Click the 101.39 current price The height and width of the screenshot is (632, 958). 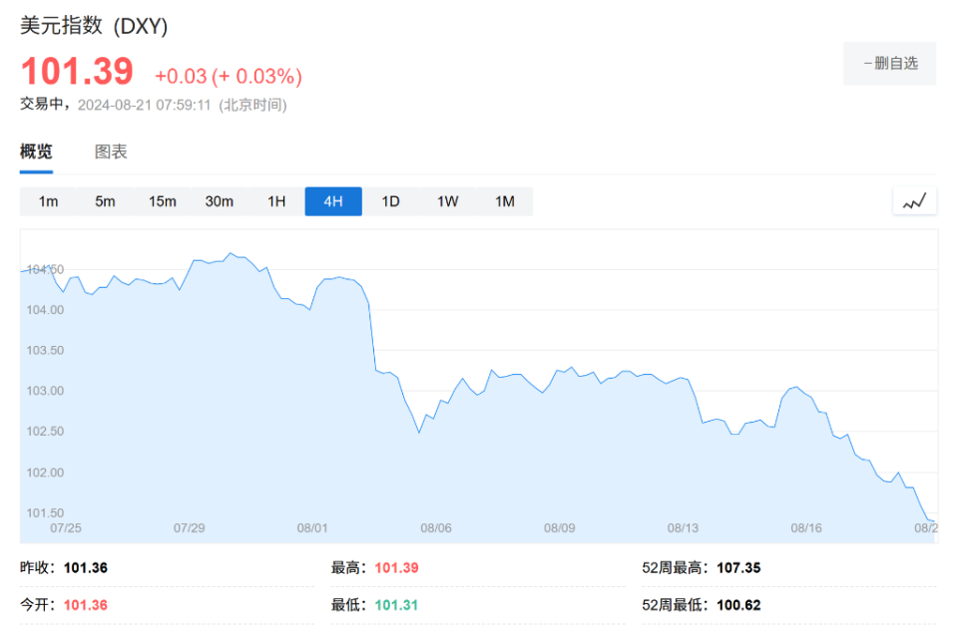[77, 72]
